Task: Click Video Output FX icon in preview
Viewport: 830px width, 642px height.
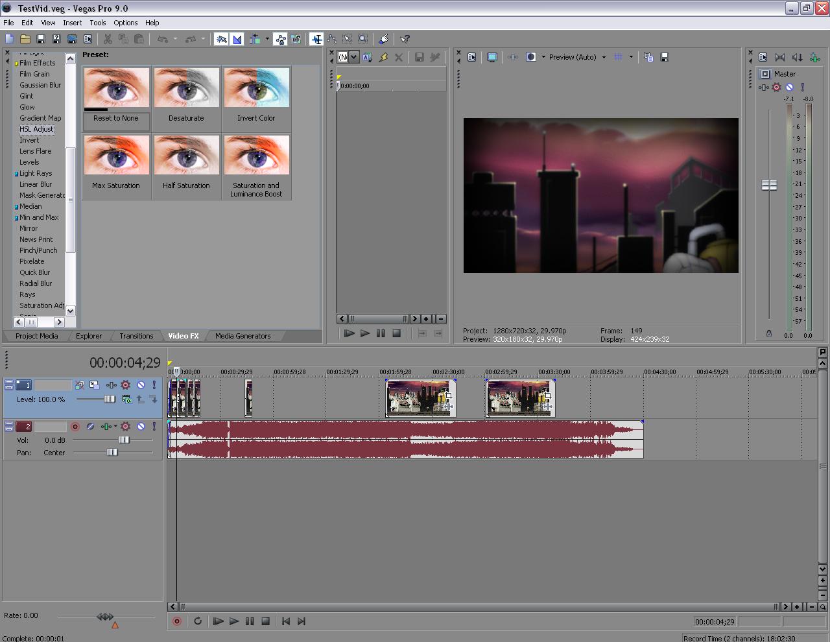Action: tap(513, 57)
